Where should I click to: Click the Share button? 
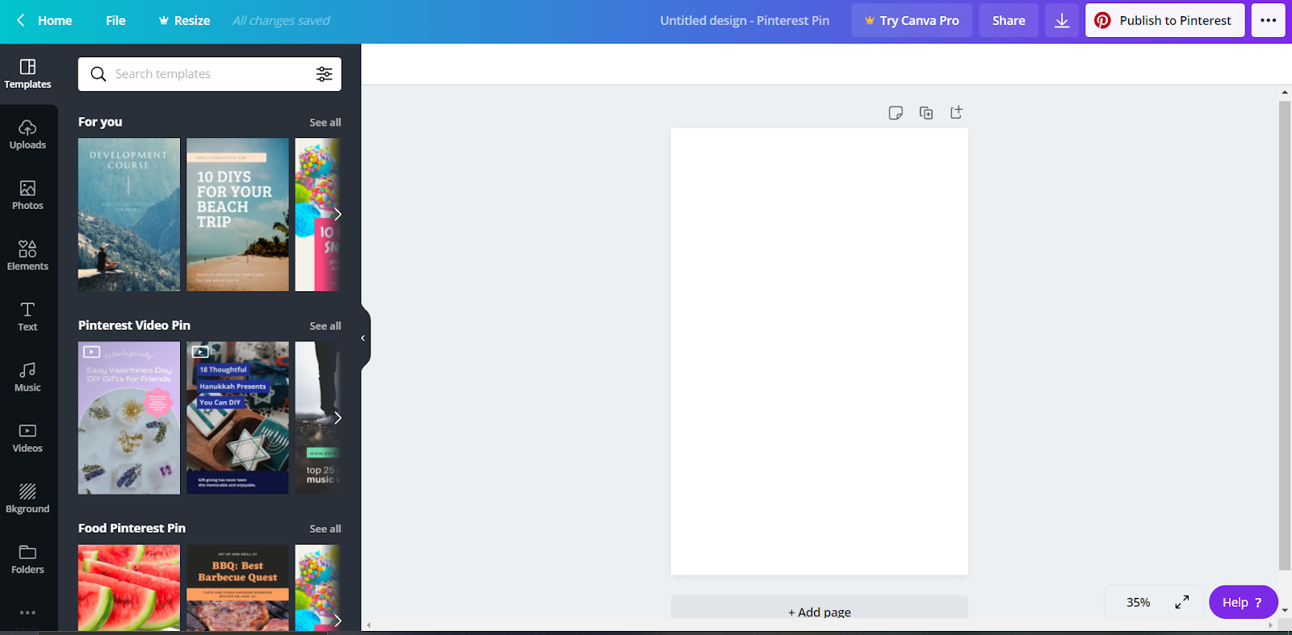1009,20
